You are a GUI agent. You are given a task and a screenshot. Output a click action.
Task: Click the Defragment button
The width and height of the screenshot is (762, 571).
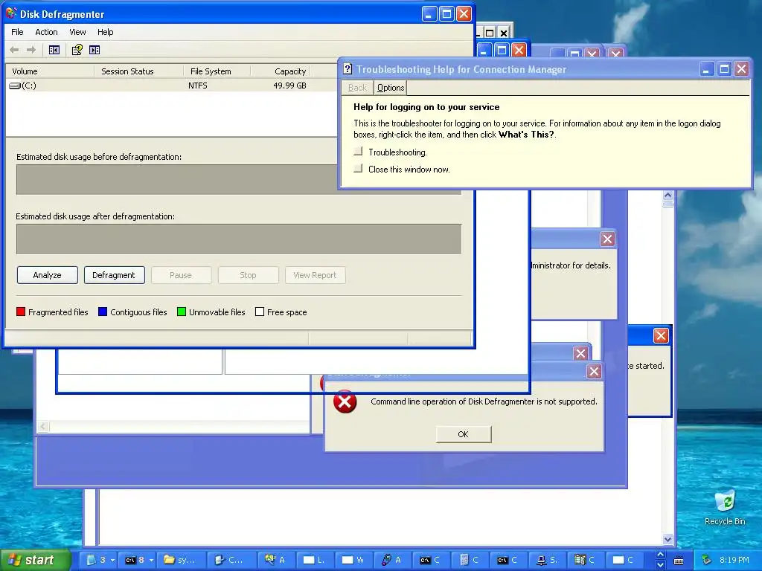pos(114,275)
